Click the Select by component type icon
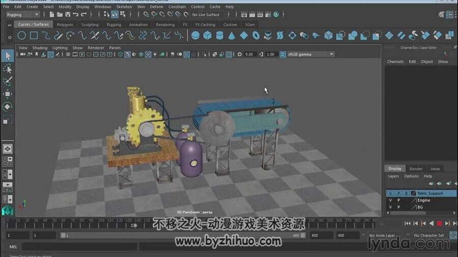458x257 pixels. tap(123, 14)
